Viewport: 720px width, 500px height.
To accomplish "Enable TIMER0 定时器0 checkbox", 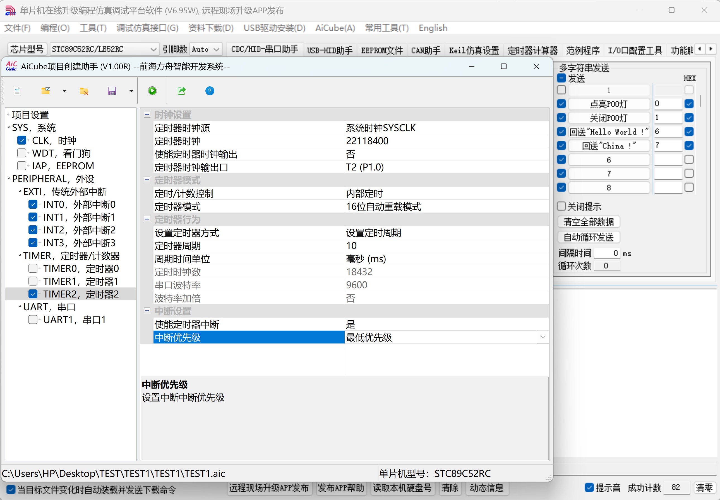I will point(33,268).
